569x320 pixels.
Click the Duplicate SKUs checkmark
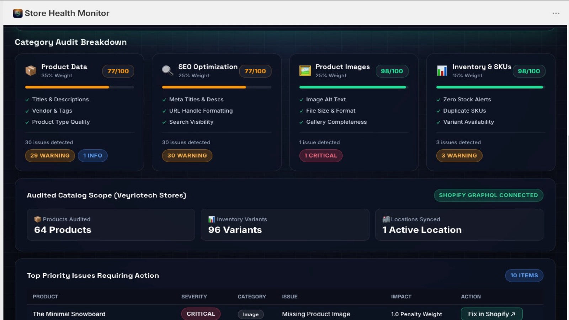coord(438,111)
